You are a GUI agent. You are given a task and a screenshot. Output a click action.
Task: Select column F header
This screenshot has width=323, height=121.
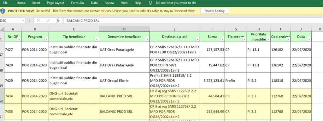point(212,29)
